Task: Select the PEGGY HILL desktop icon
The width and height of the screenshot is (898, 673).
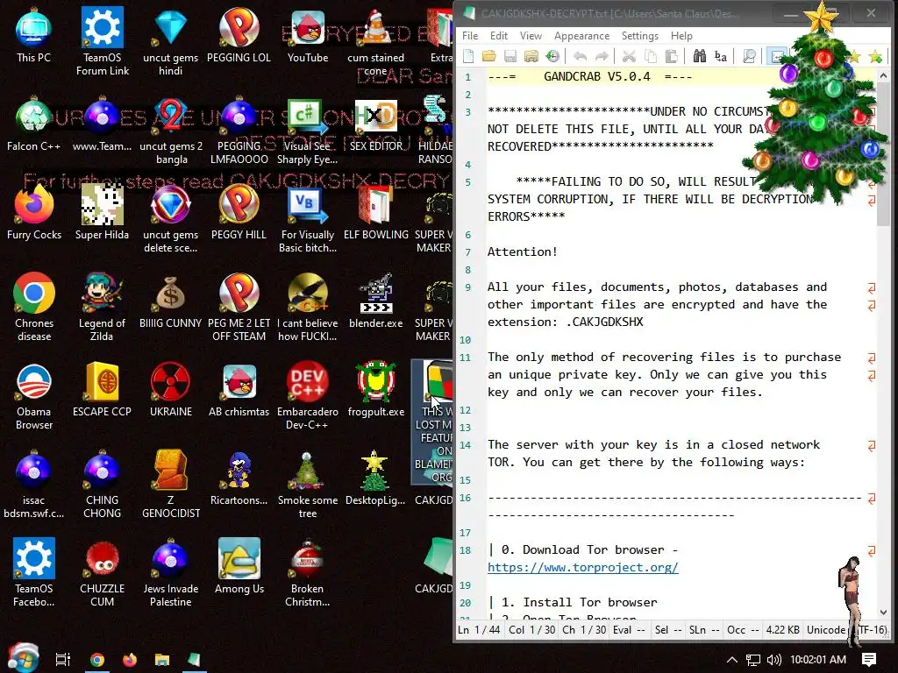Action: (239, 213)
